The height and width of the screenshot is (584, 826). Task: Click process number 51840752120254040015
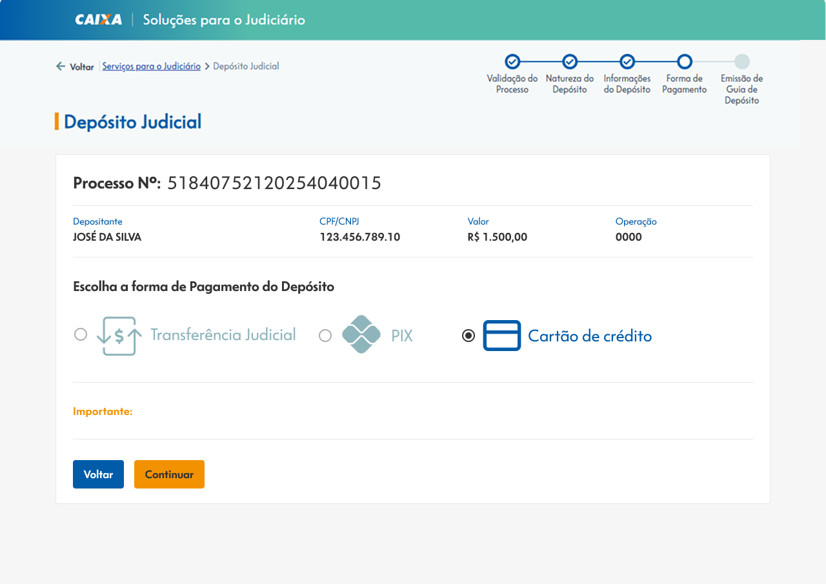274,183
